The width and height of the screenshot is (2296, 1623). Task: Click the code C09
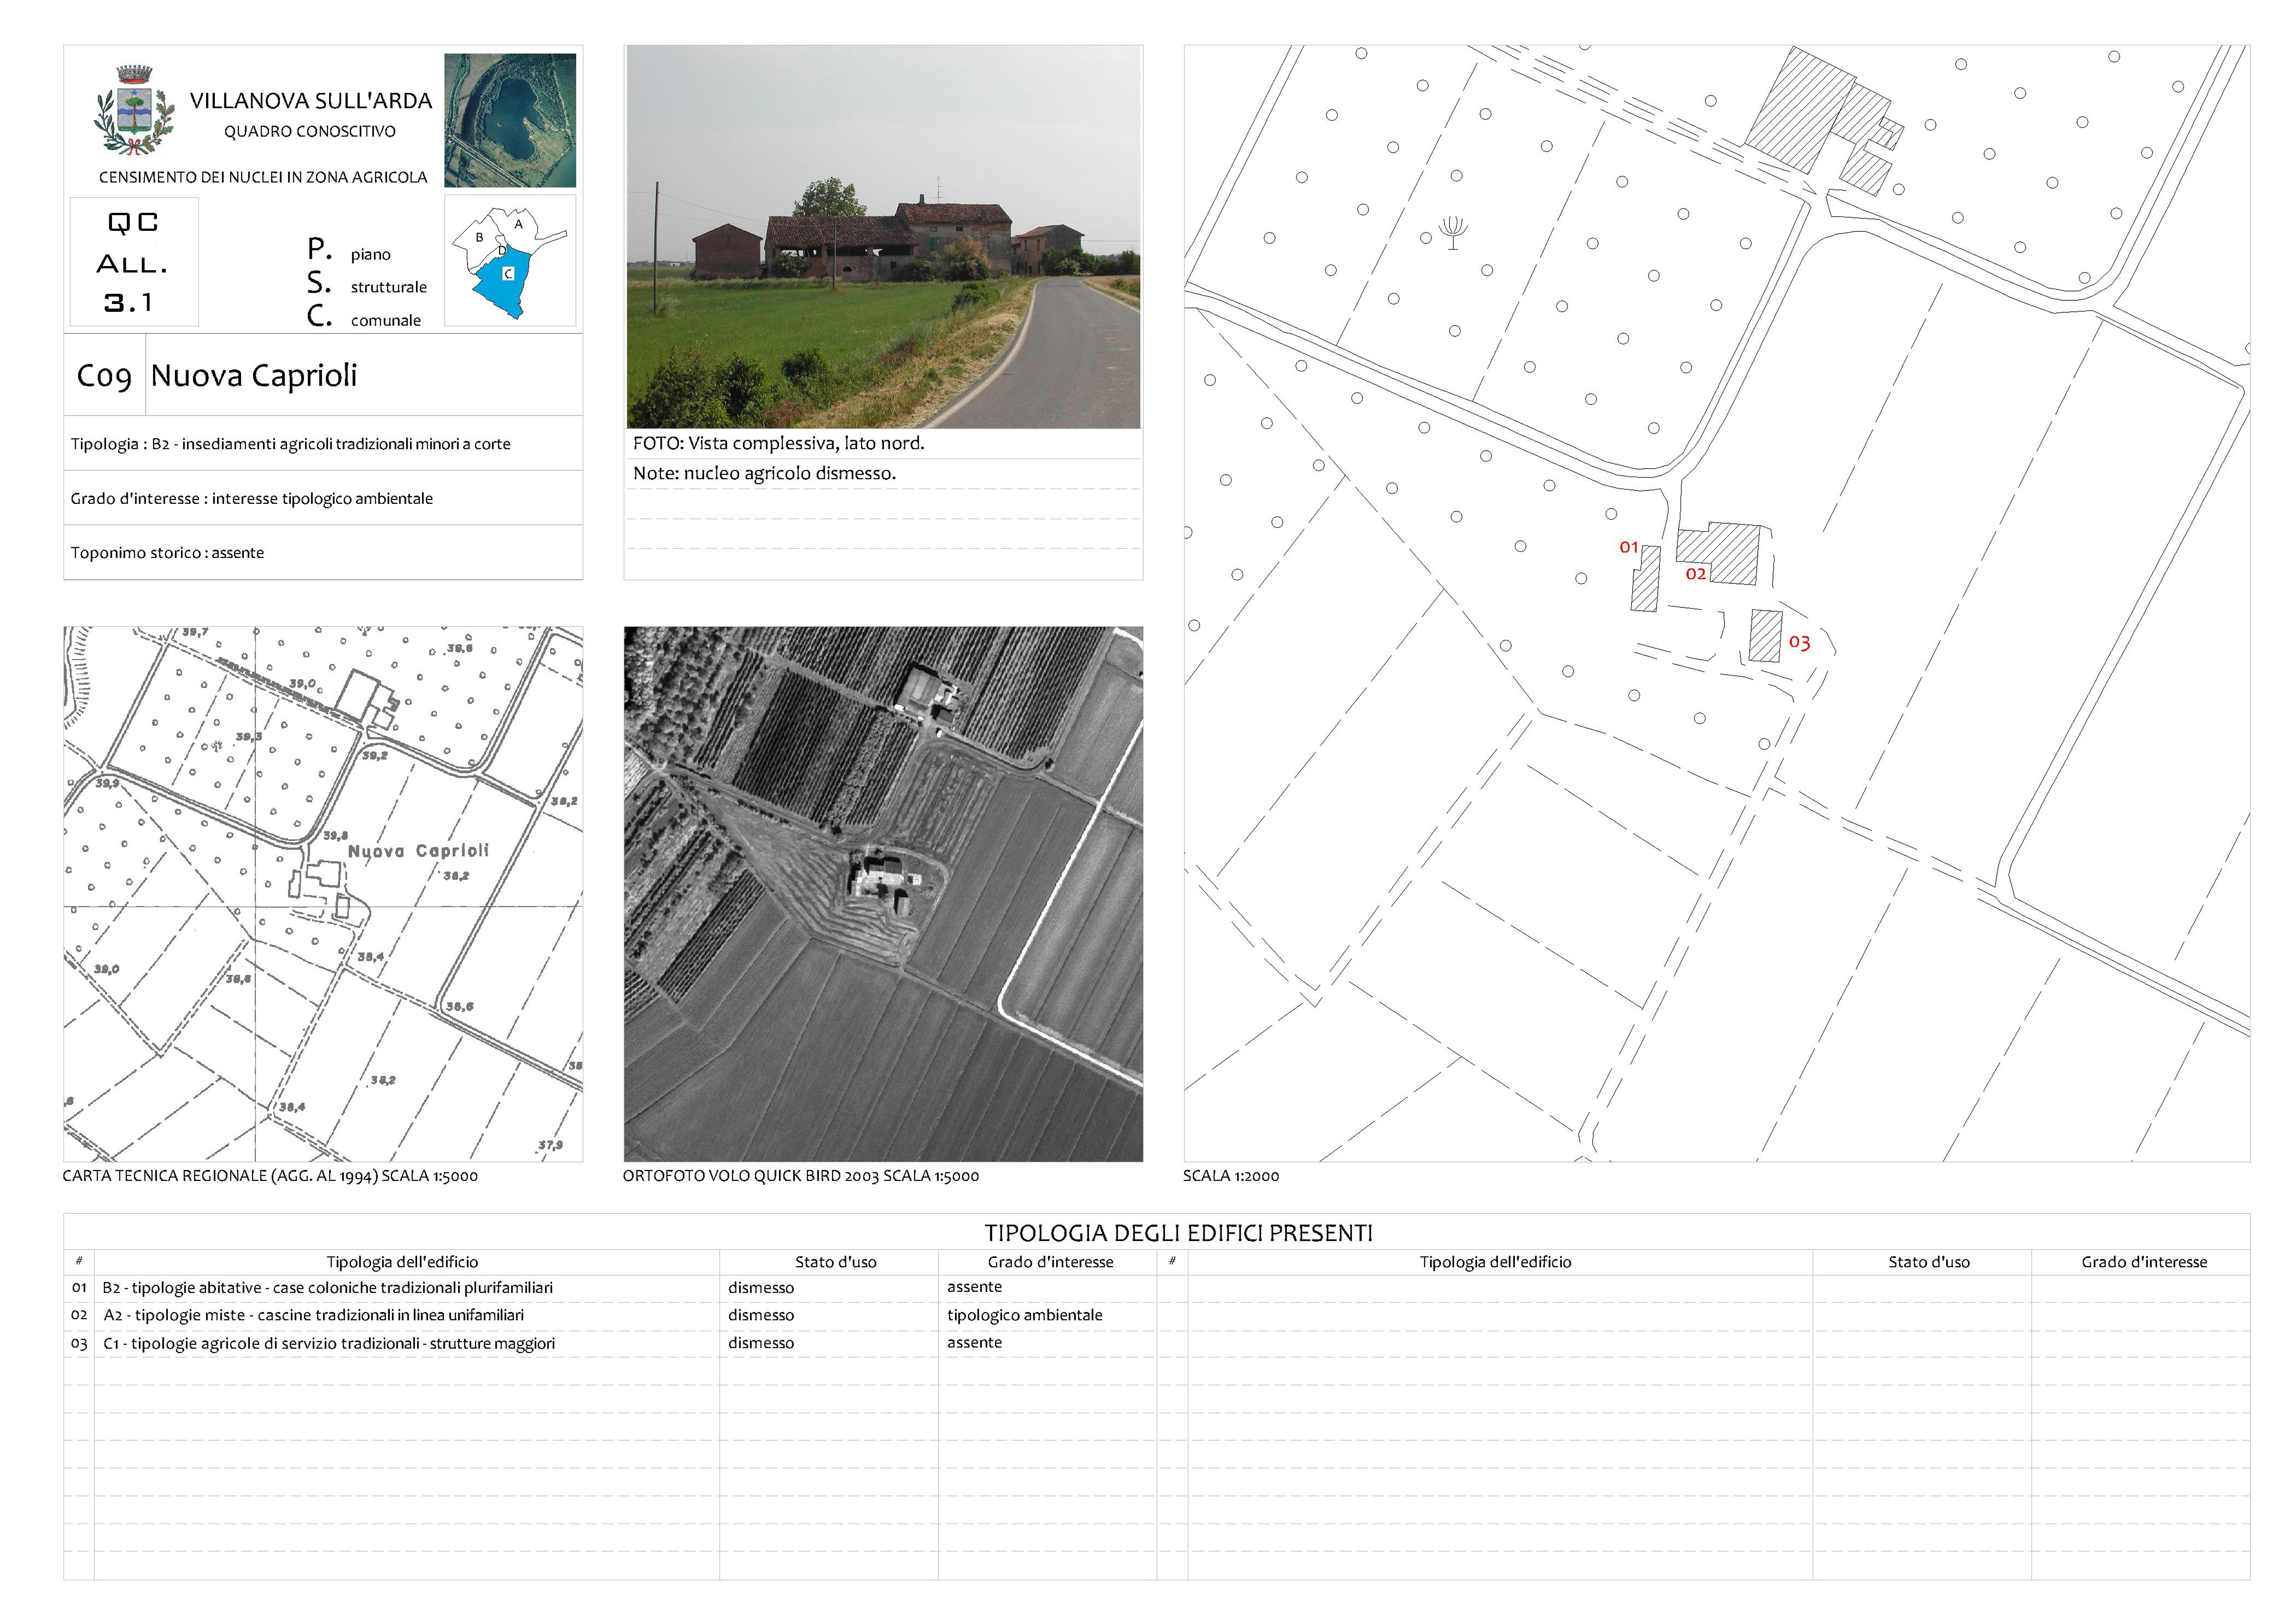pyautogui.click(x=104, y=376)
